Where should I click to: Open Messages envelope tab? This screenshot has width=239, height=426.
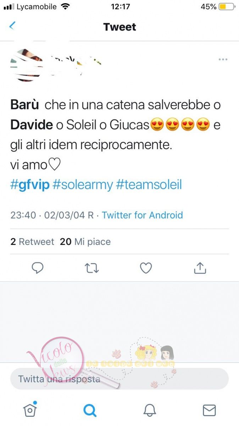[x=209, y=410]
